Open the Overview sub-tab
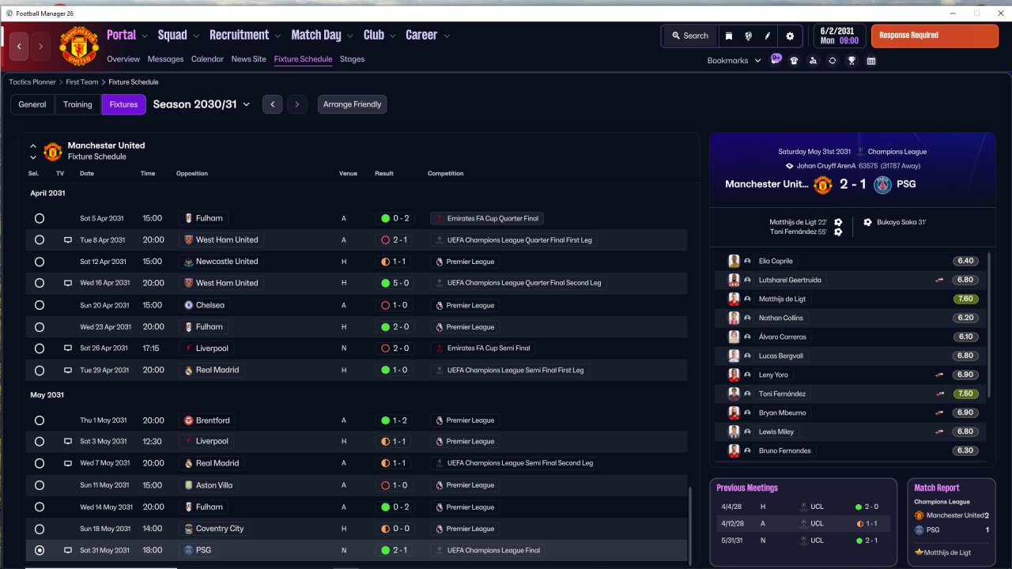The image size is (1012, 569). point(123,59)
